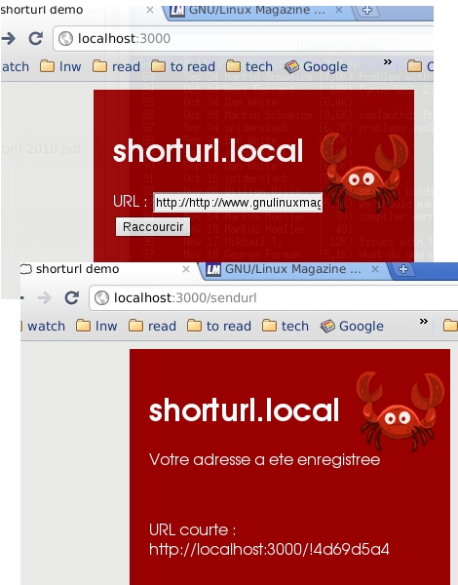Click the forward arrow in the upper browser

click(8, 38)
